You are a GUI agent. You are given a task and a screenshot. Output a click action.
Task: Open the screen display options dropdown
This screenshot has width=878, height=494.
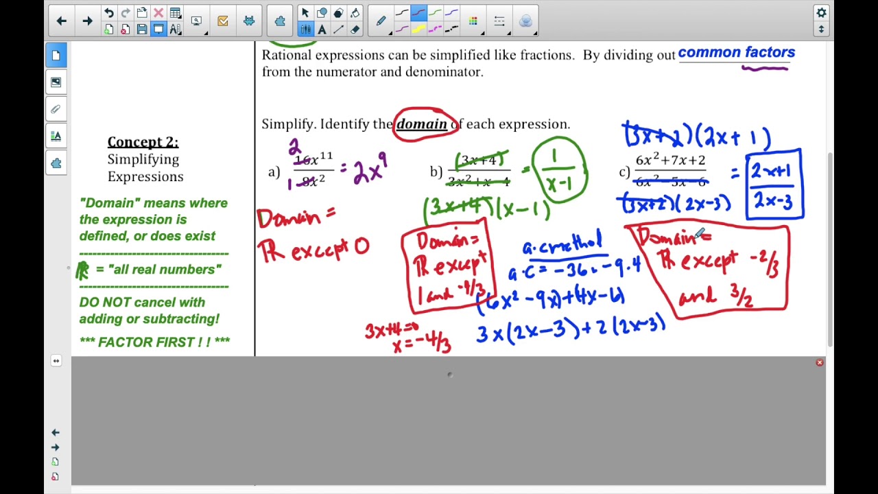[198, 21]
